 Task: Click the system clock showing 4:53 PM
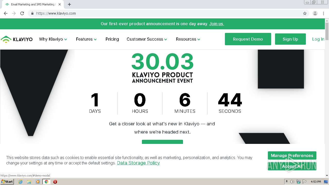pyautogui.click(x=316, y=182)
